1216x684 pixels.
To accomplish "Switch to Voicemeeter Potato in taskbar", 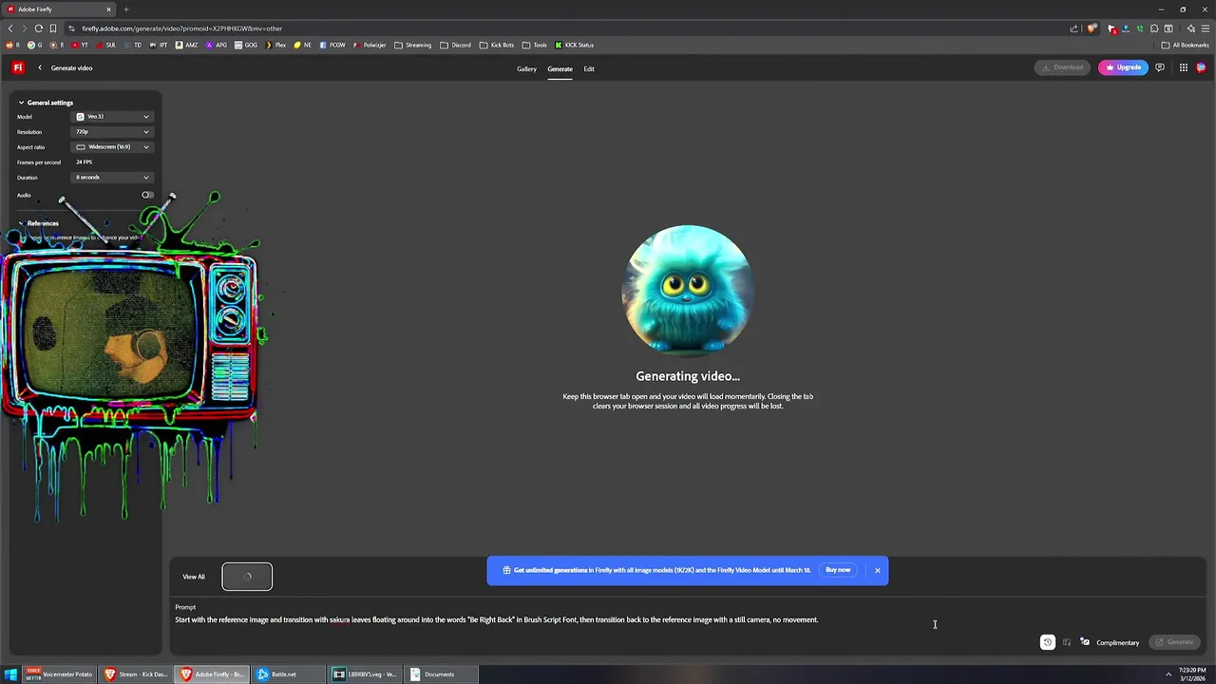I will (x=60, y=674).
